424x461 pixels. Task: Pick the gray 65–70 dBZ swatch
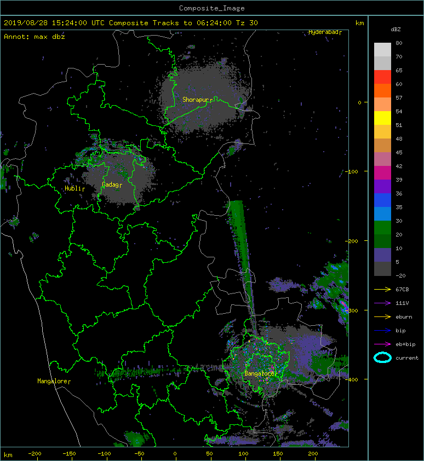382,63
